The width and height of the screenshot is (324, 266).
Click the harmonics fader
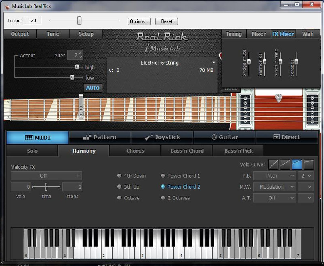265,62
